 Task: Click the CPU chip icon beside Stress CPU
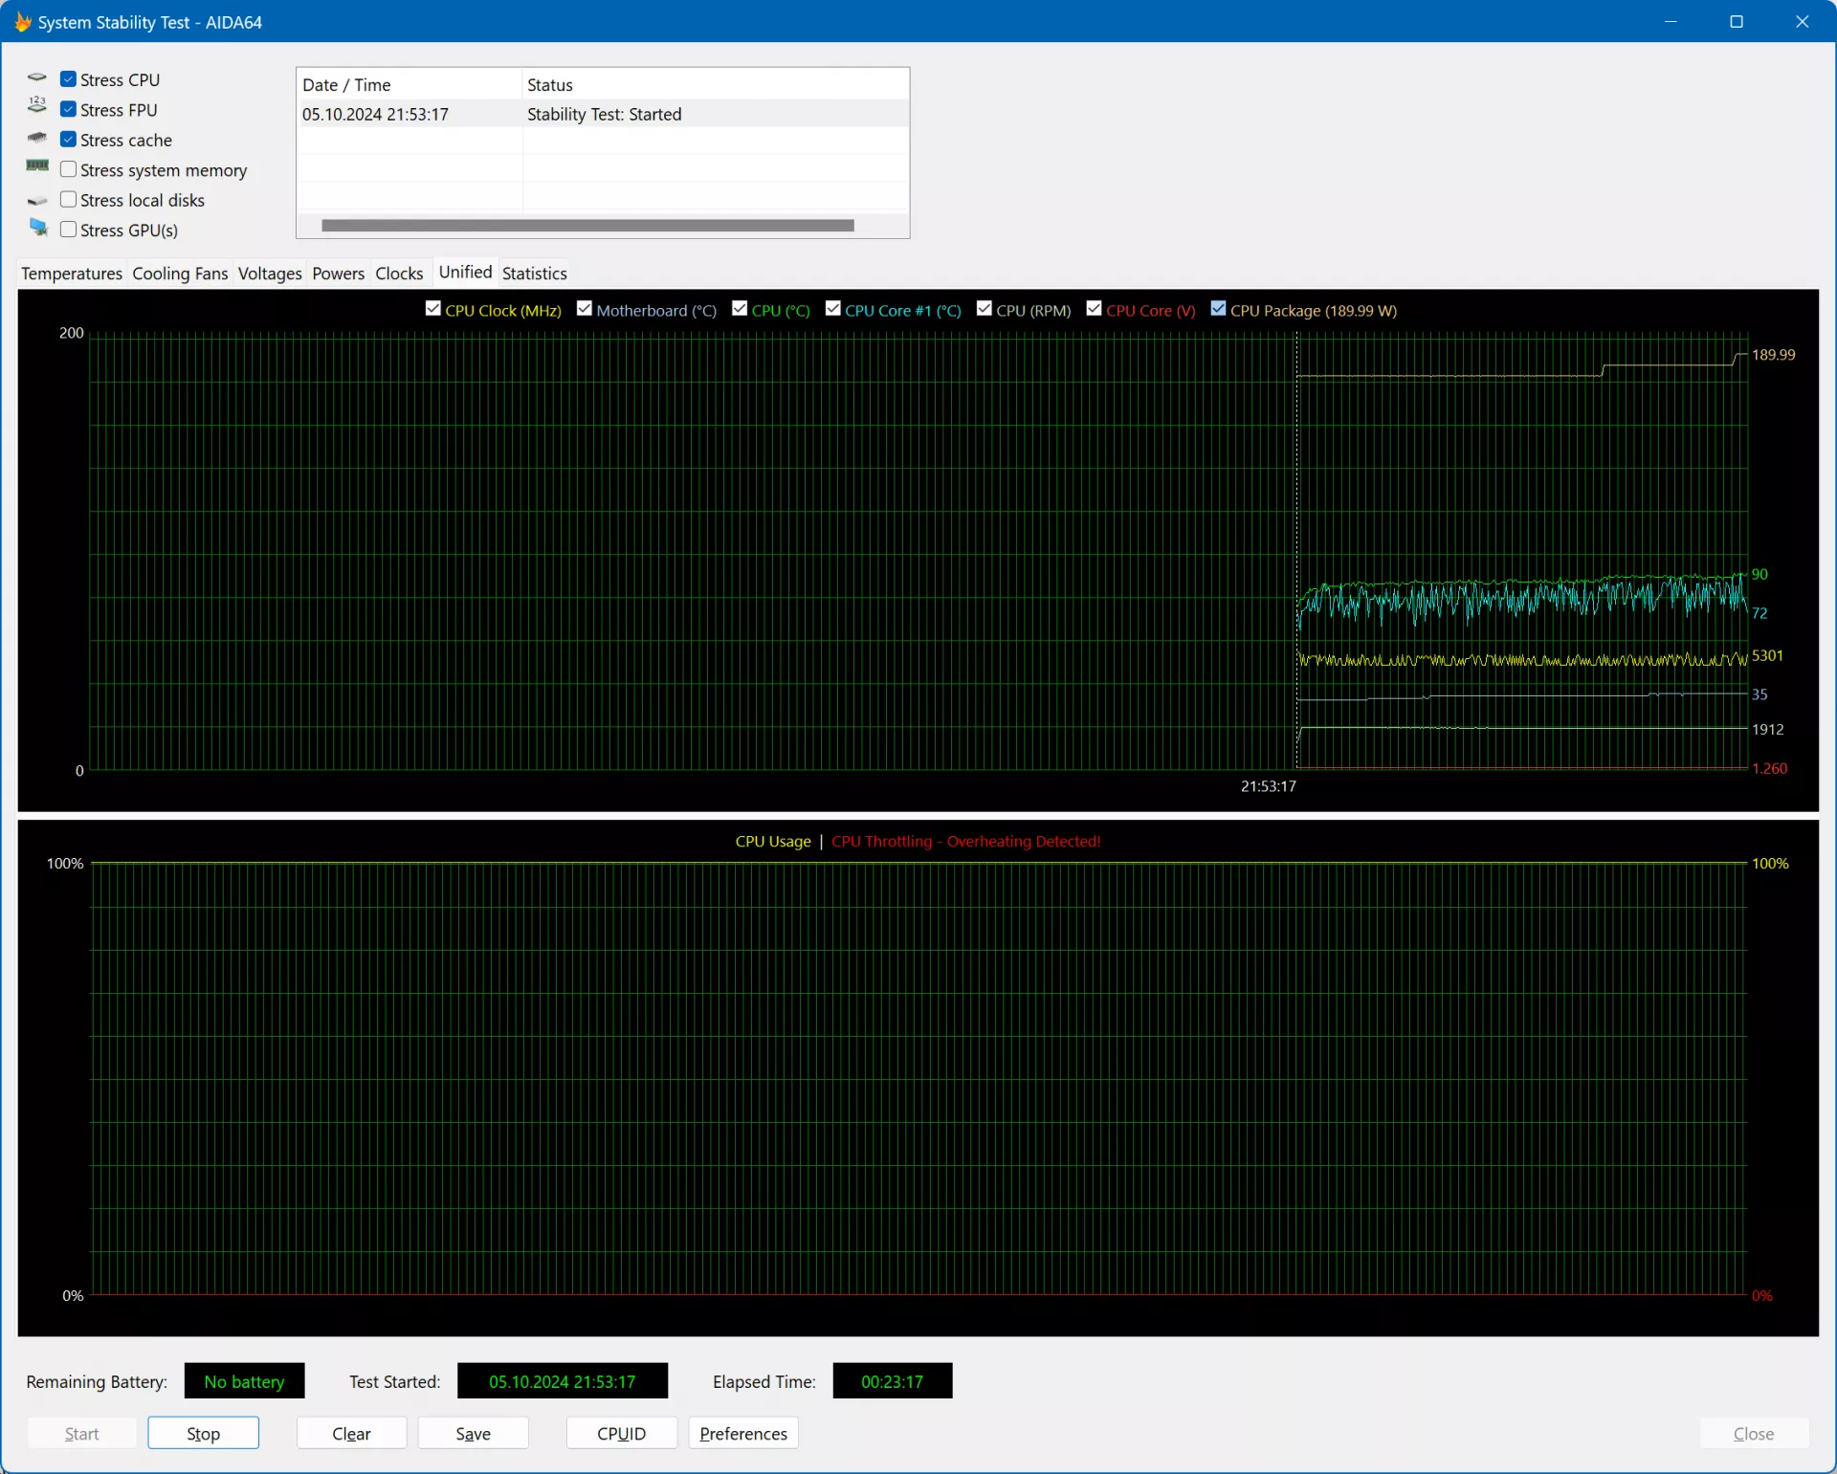point(37,78)
